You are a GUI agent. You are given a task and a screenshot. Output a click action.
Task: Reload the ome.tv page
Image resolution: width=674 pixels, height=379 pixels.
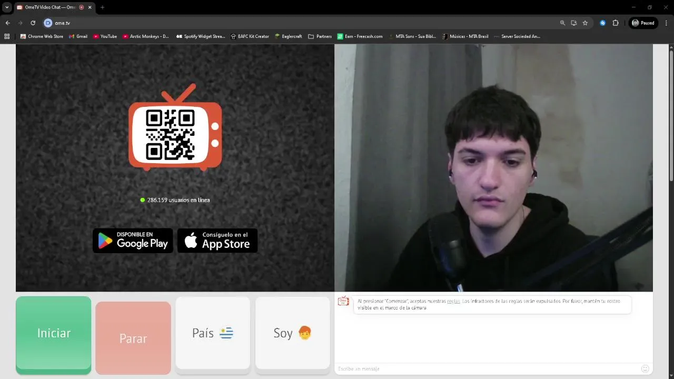(33, 23)
